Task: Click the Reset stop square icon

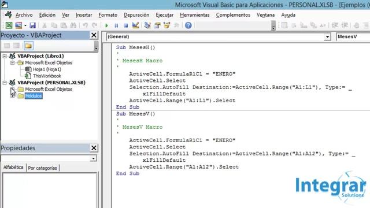Action: point(126,25)
